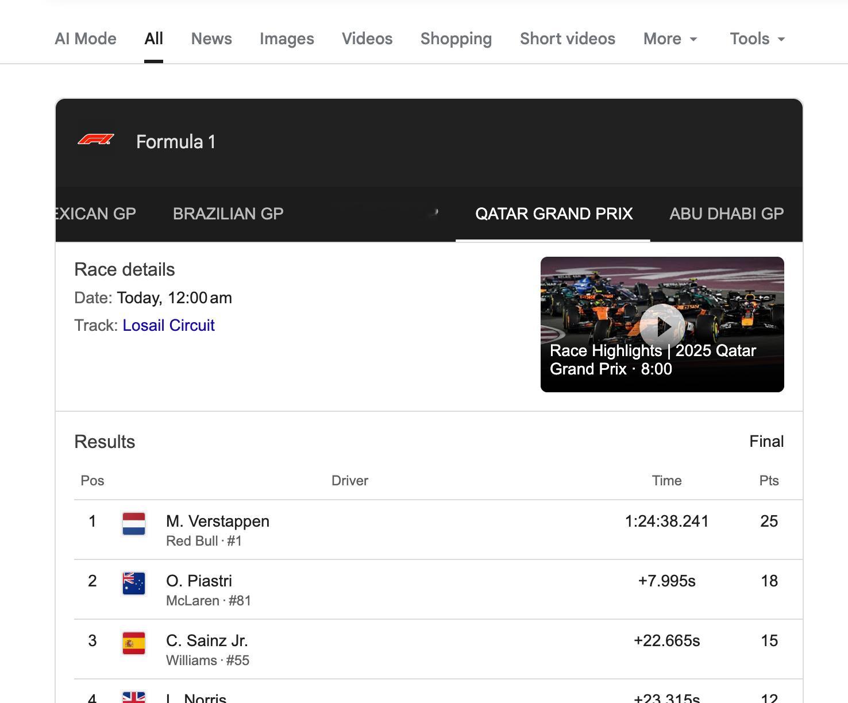Click the Netherlands flag beside Verstappen
The image size is (848, 703).
click(x=134, y=524)
